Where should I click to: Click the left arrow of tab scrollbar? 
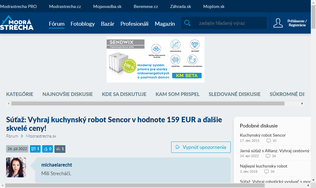coord(9,104)
